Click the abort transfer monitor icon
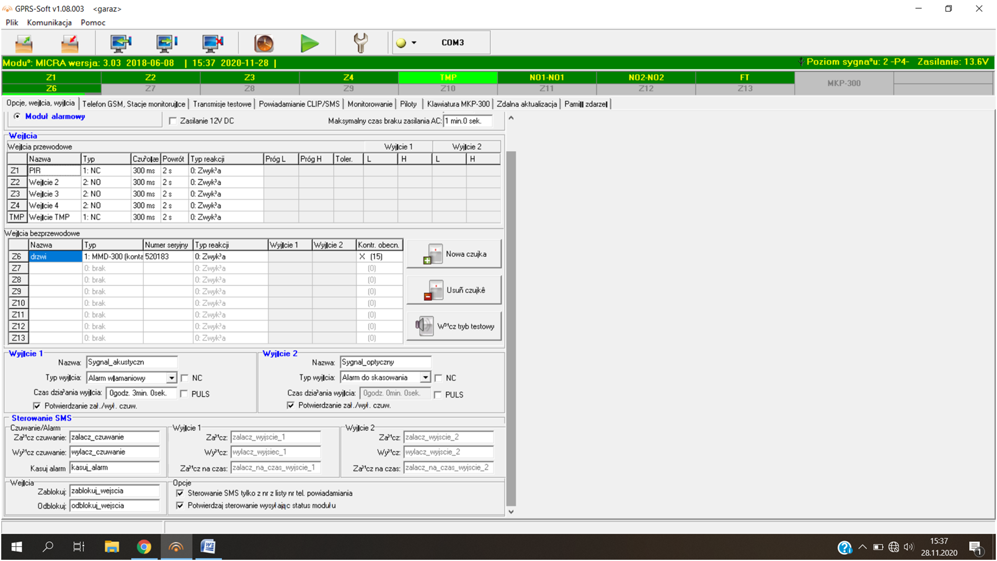 (x=213, y=43)
